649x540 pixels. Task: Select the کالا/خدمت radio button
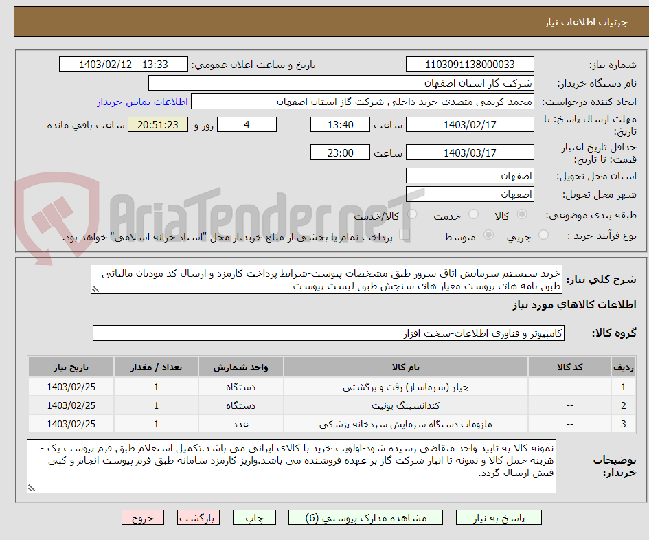(412, 214)
